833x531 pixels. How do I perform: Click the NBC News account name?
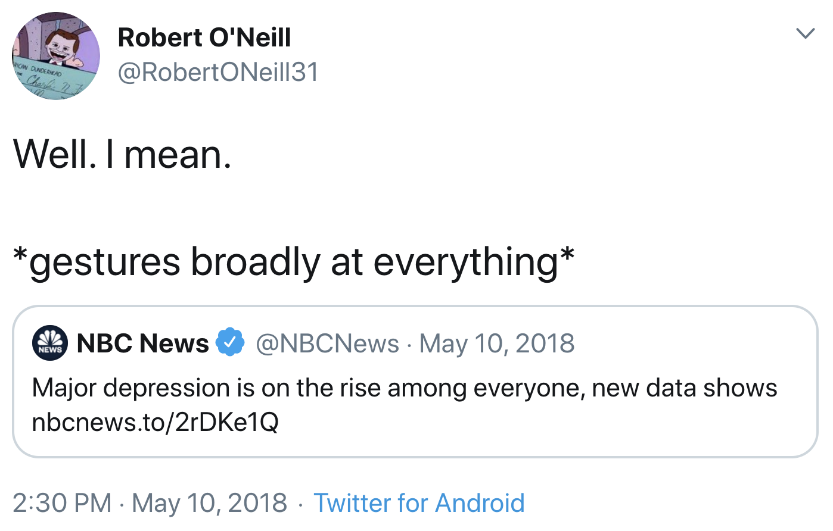pos(143,343)
